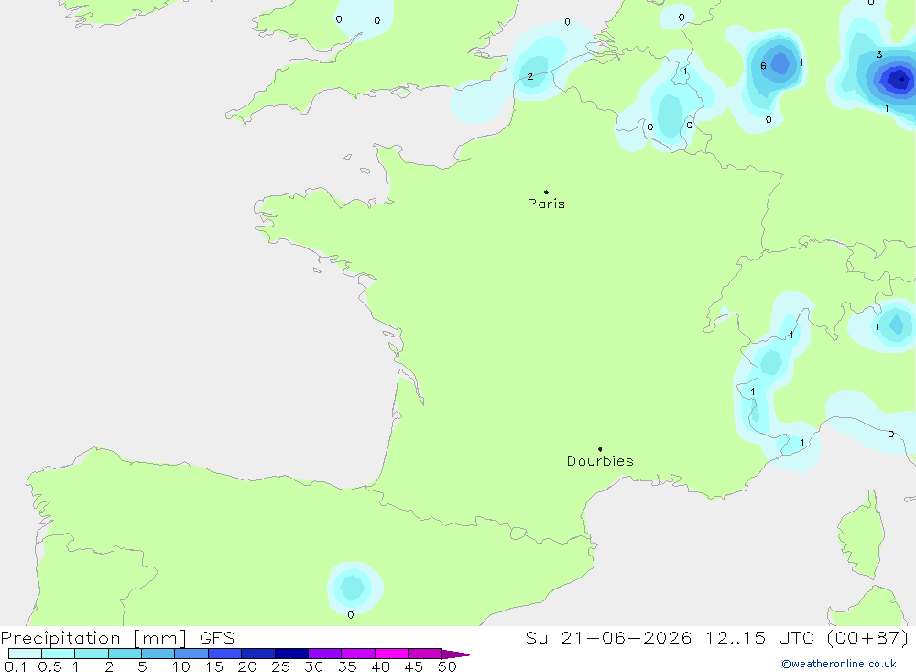Click the 40–45 mm magenta legend swatch
916x672 pixels.
[391, 654]
